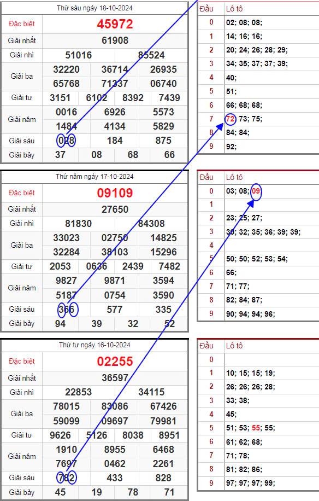Click the red special prize number 02255
Viewport: 319px width, 501px height.
[115, 362]
